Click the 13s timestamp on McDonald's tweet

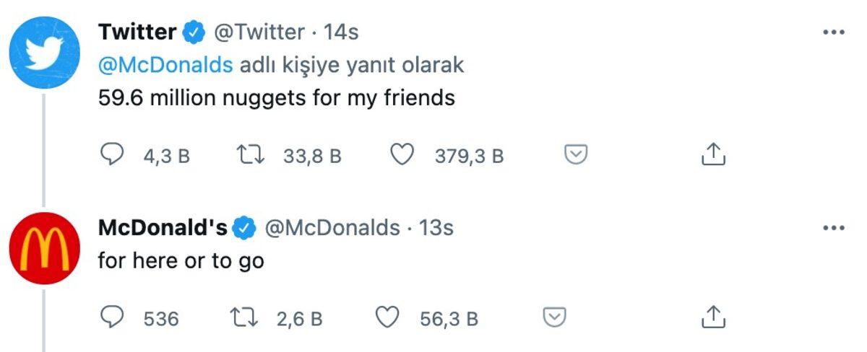436,228
